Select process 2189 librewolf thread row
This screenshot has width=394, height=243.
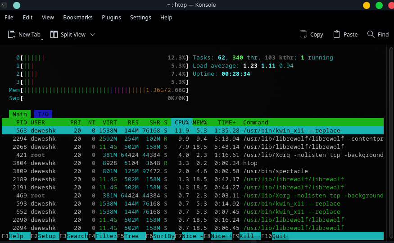click(x=193, y=179)
